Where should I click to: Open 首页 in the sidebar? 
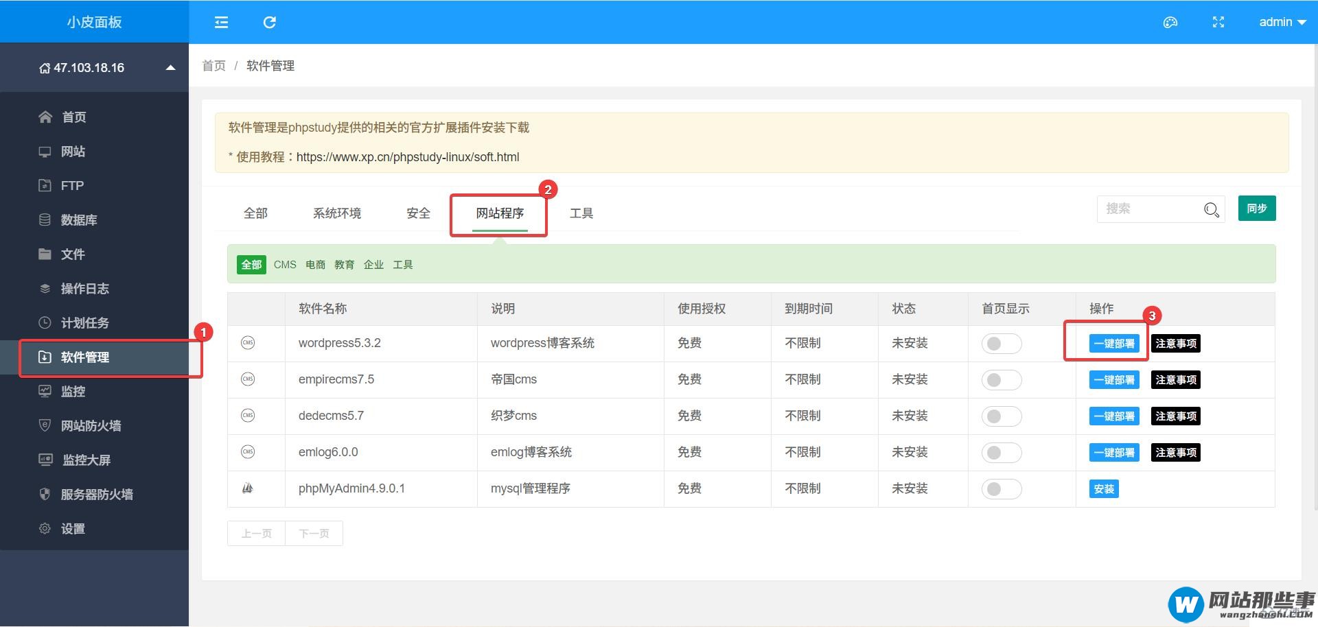[94, 117]
